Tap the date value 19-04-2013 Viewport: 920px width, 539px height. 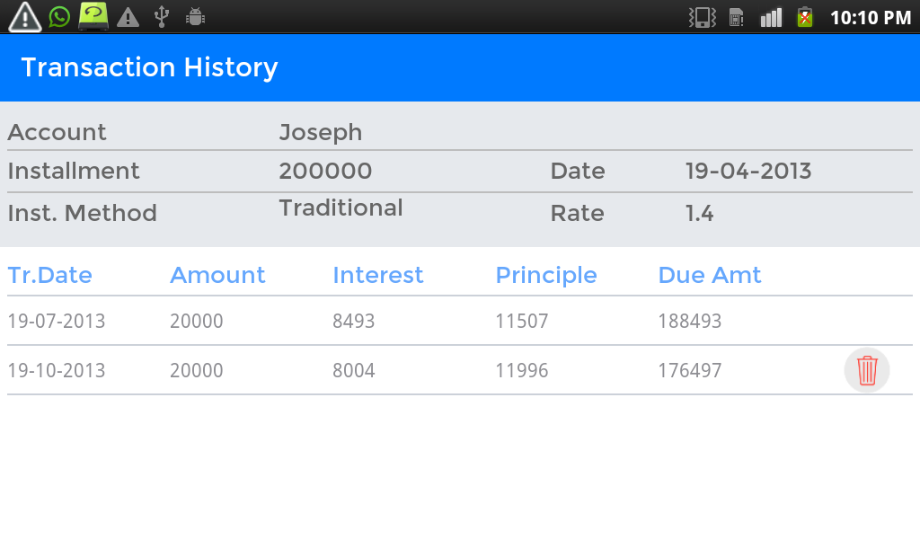[x=748, y=171]
